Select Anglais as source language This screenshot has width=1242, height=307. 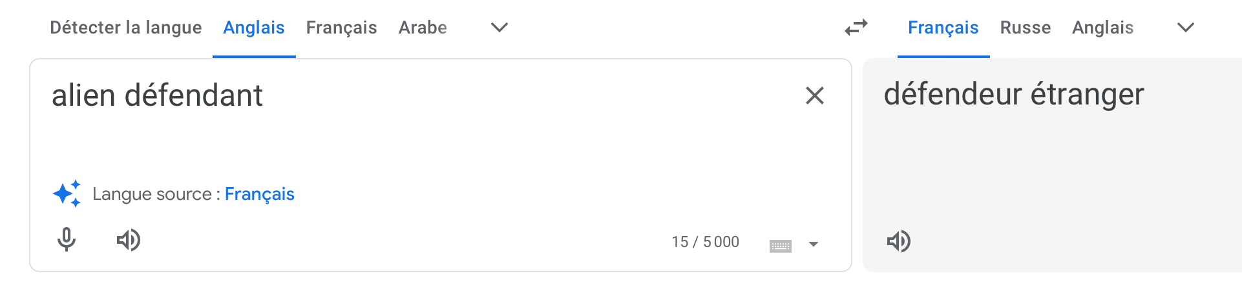click(253, 28)
